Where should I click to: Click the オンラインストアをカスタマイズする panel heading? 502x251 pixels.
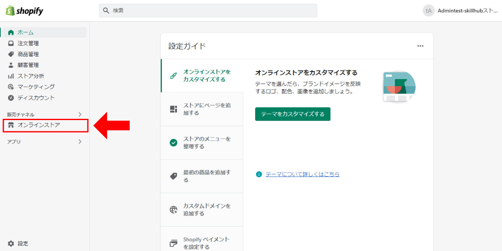[x=306, y=73]
